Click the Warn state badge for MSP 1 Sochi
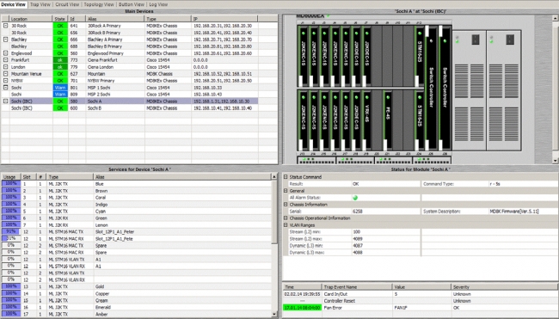Screen dimensions: 559x319 (x=60, y=88)
